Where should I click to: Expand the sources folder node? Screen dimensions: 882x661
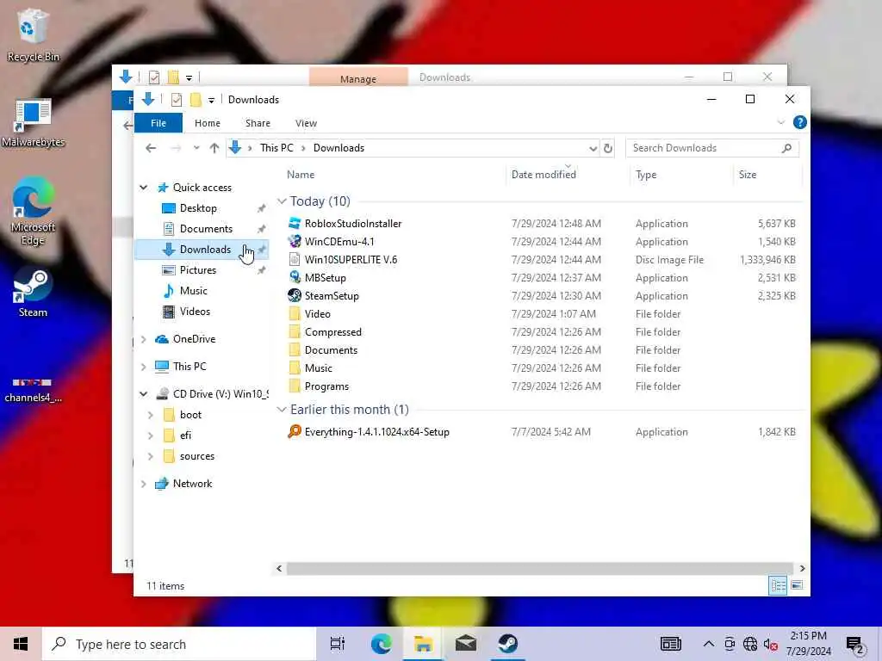point(150,456)
